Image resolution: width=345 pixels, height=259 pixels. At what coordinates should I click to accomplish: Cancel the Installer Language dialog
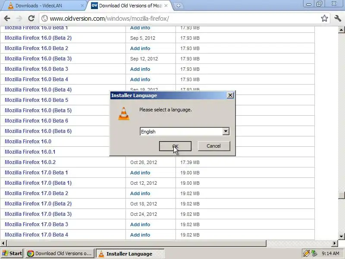pos(214,146)
